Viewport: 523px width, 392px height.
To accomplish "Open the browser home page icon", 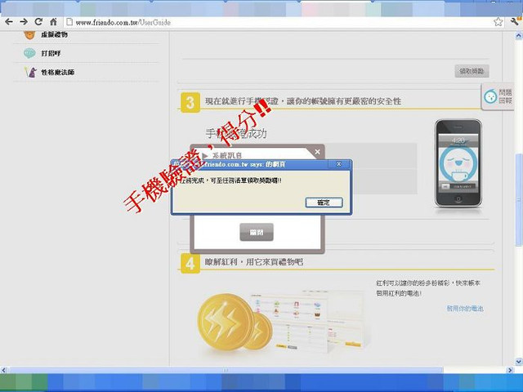I will click(53, 22).
